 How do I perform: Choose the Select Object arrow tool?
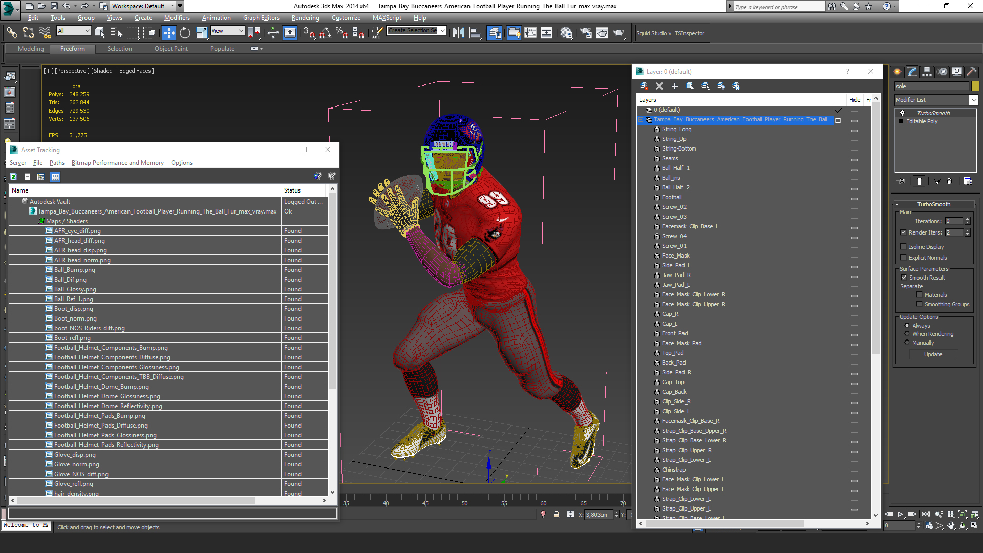[100, 33]
